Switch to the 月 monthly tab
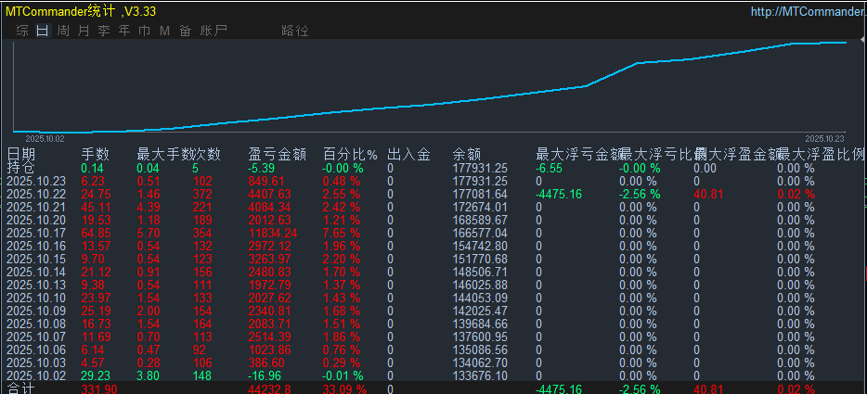This screenshot has width=867, height=394. point(84,31)
